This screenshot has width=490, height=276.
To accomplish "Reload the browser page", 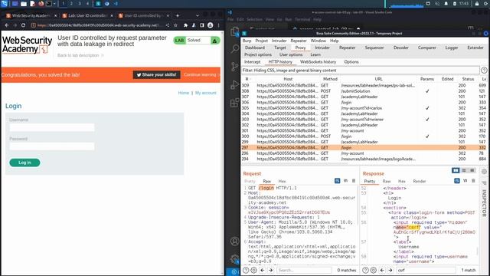I will (23, 25).
